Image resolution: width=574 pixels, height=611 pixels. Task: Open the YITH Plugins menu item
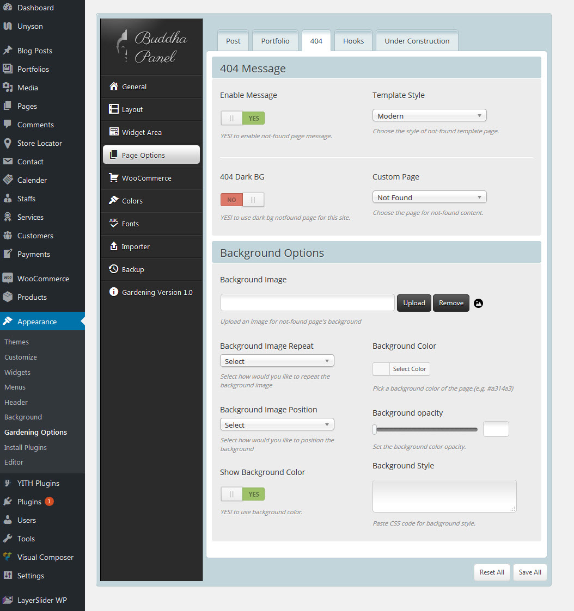(42, 483)
